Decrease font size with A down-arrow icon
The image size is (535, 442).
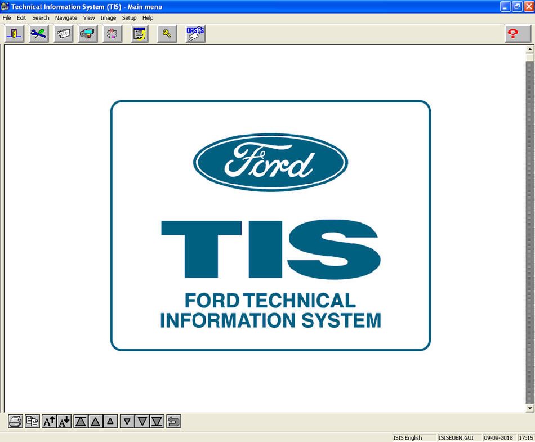tap(64, 422)
